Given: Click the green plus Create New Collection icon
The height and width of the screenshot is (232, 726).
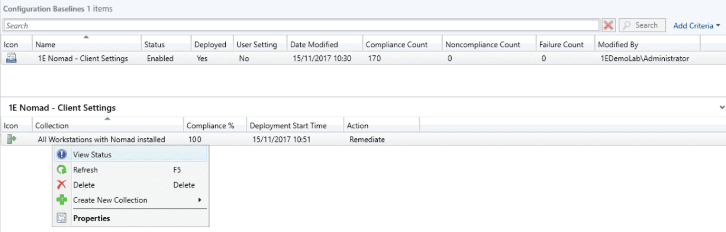Looking at the screenshot, I should (62, 200).
